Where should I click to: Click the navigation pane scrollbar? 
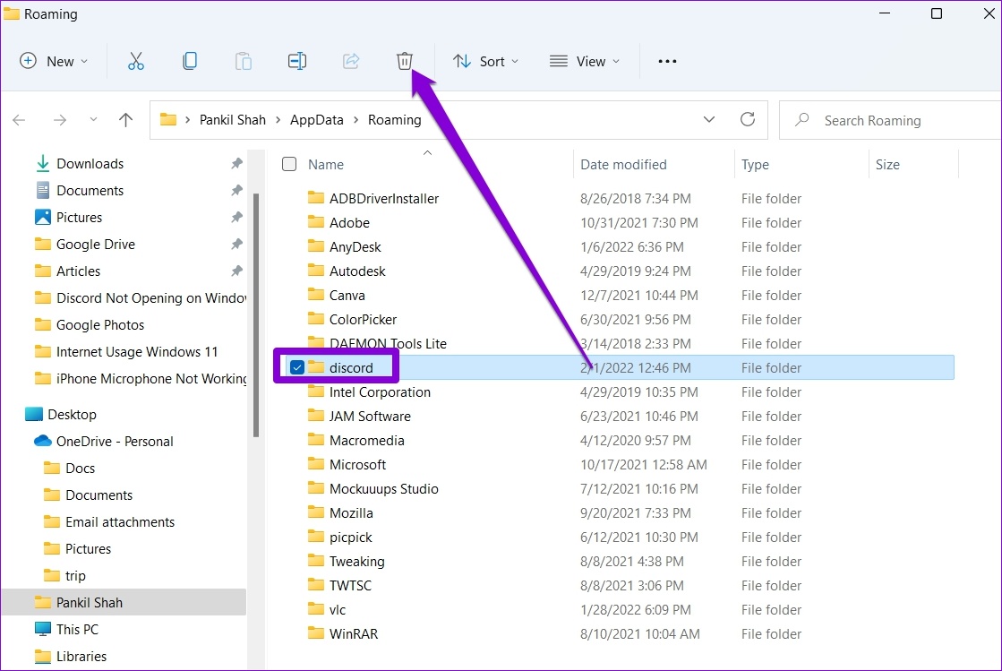[256, 315]
